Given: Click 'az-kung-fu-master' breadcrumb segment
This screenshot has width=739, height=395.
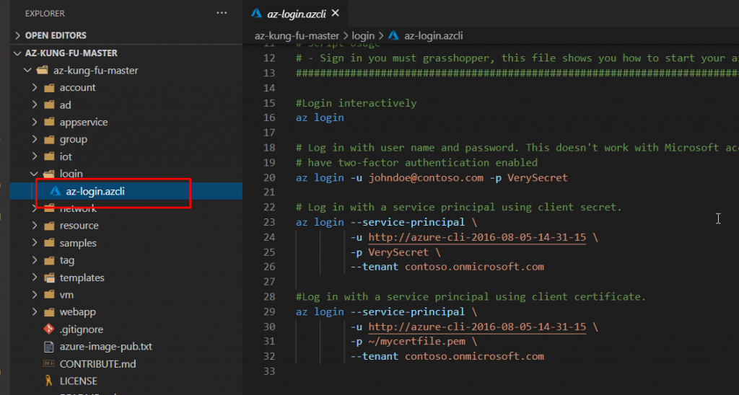Looking at the screenshot, I should (x=297, y=35).
